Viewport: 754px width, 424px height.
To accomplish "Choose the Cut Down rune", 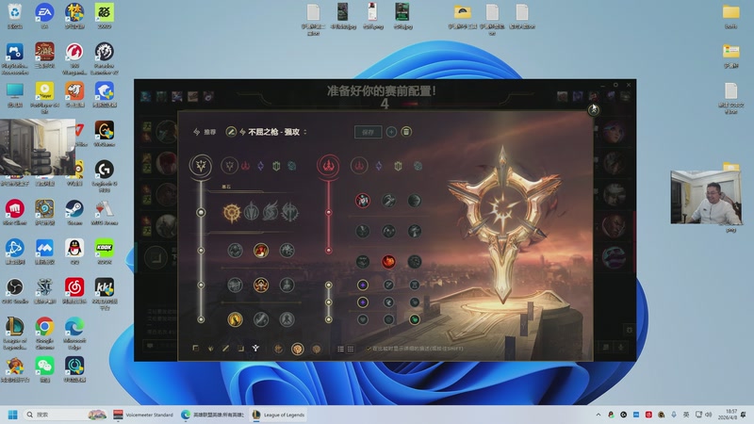I will [x=261, y=319].
